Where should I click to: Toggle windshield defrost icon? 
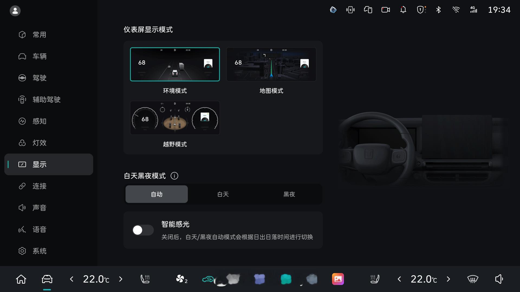tap(473, 279)
